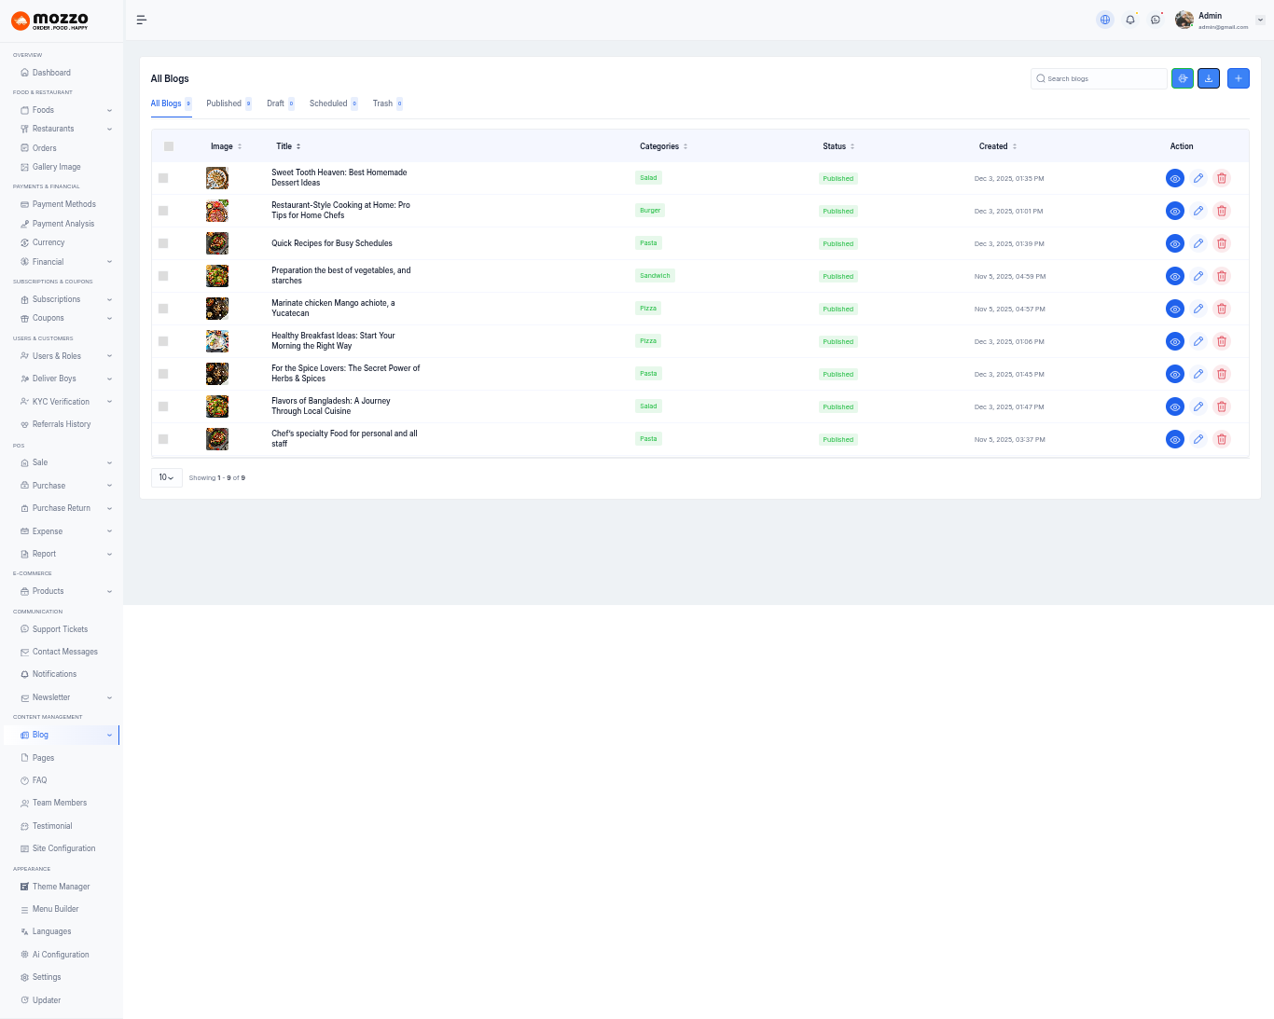Click the blue plus add blog icon
1274x1019 pixels.
(1239, 78)
